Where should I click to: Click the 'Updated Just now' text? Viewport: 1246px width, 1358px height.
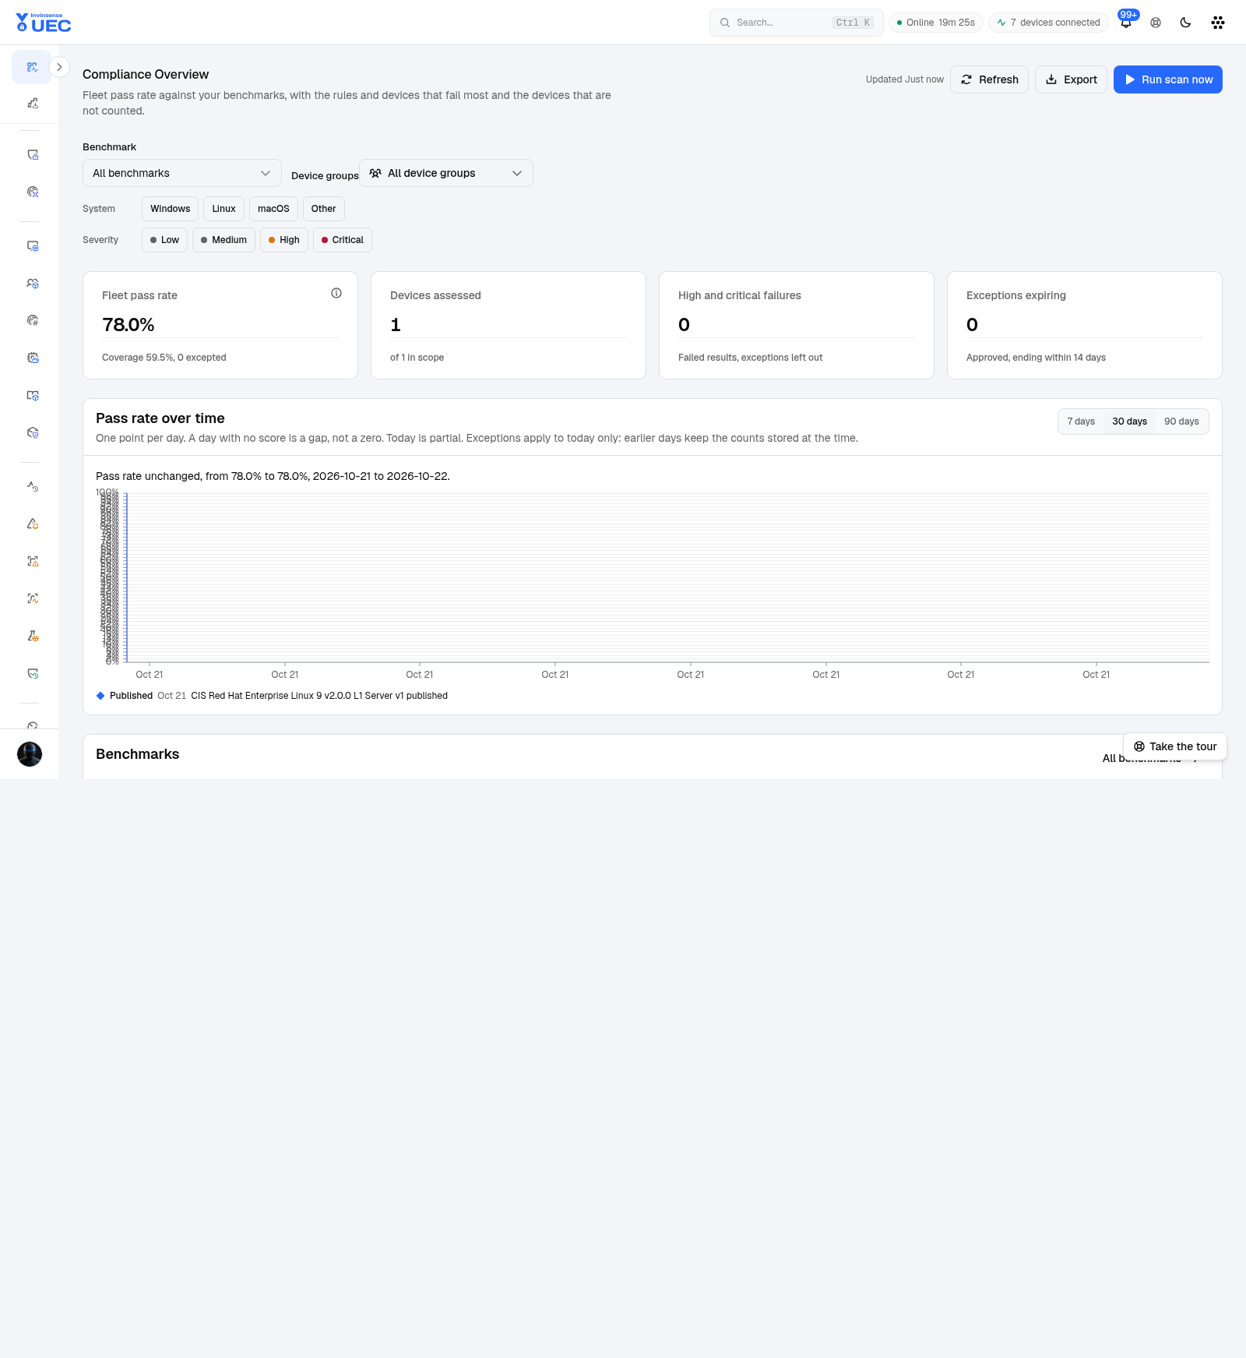905,79
